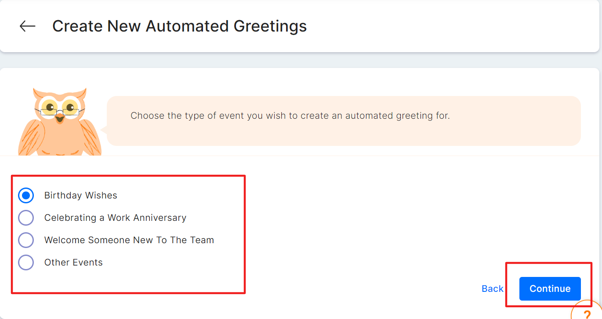Click the Back link beside Continue
This screenshot has width=602, height=319.
coord(492,289)
